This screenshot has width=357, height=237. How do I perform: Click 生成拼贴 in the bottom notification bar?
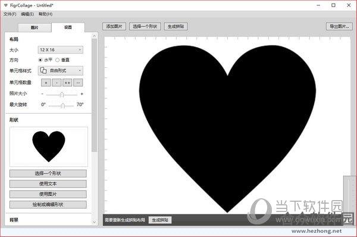(x=160, y=220)
